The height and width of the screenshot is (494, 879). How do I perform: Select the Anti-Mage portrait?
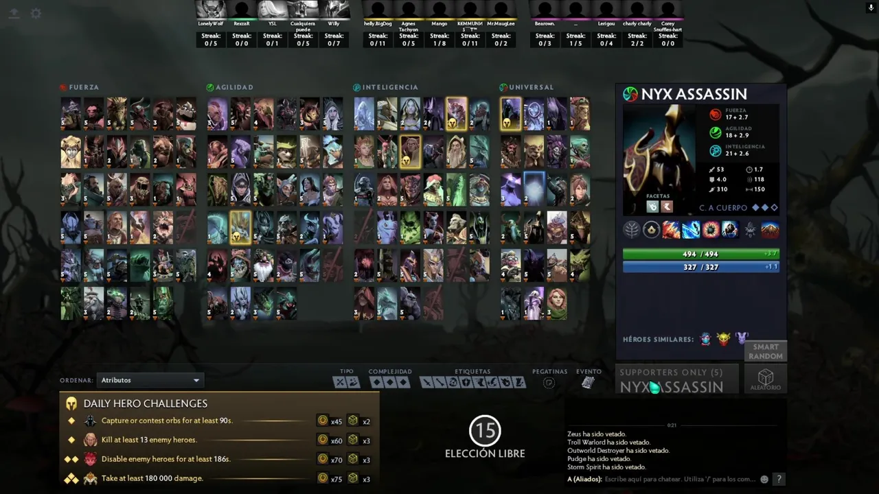(x=217, y=114)
